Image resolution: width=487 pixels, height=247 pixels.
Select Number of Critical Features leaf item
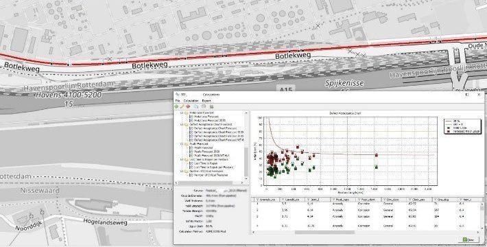[211, 175]
